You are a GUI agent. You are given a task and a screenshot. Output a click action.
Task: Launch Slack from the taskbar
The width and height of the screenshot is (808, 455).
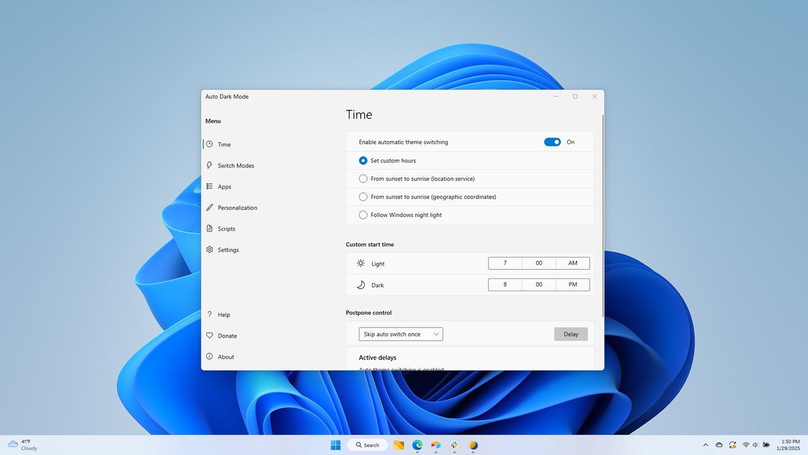coord(454,445)
